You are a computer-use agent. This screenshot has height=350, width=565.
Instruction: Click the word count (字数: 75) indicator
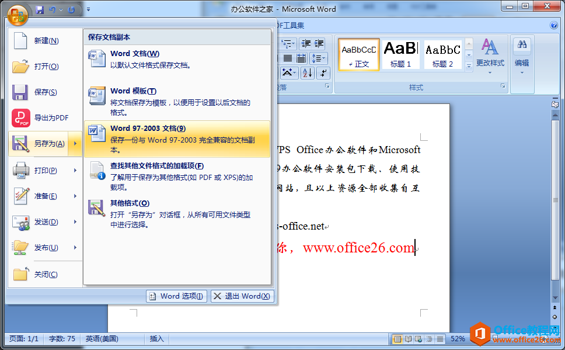[x=62, y=339]
